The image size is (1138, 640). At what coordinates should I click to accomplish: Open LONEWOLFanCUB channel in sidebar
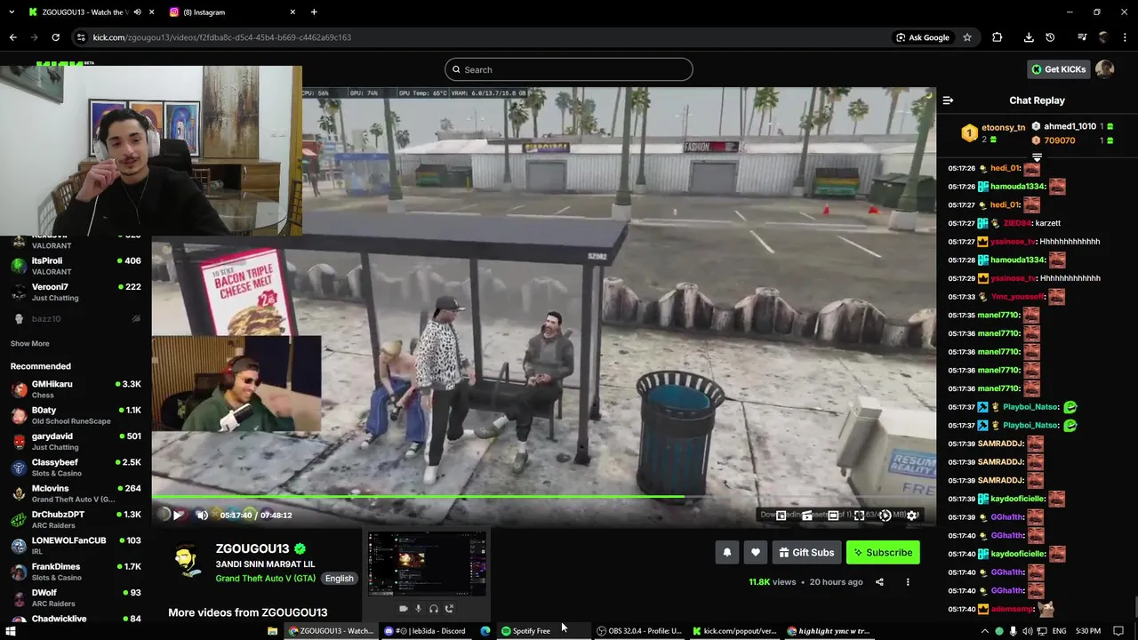(x=76, y=545)
